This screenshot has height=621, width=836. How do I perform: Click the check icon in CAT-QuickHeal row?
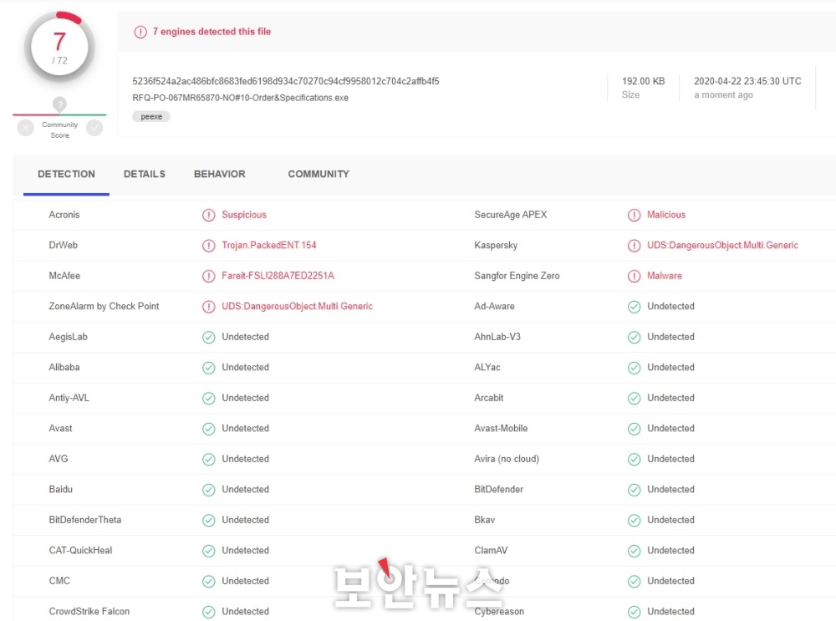pyautogui.click(x=208, y=551)
